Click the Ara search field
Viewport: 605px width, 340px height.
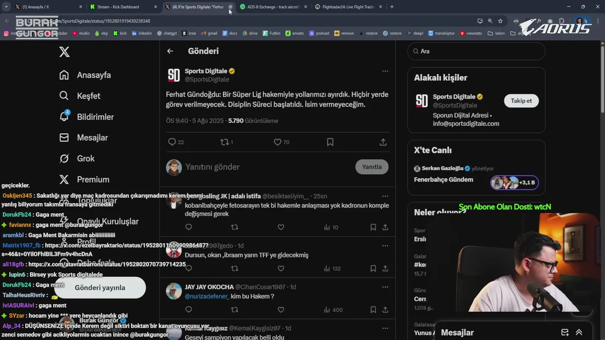pos(476,51)
